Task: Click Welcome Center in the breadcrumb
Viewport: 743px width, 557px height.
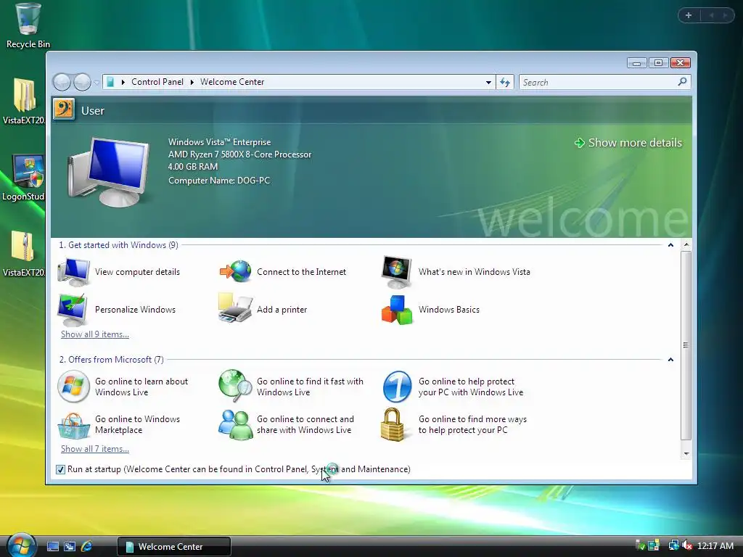Action: [232, 82]
